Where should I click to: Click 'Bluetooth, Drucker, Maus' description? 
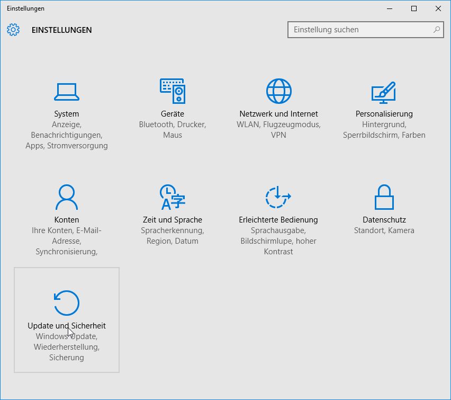(x=173, y=130)
